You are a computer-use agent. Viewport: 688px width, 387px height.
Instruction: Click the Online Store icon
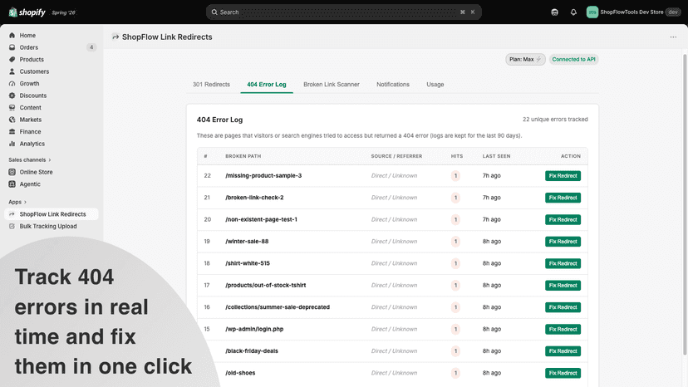pyautogui.click(x=12, y=172)
